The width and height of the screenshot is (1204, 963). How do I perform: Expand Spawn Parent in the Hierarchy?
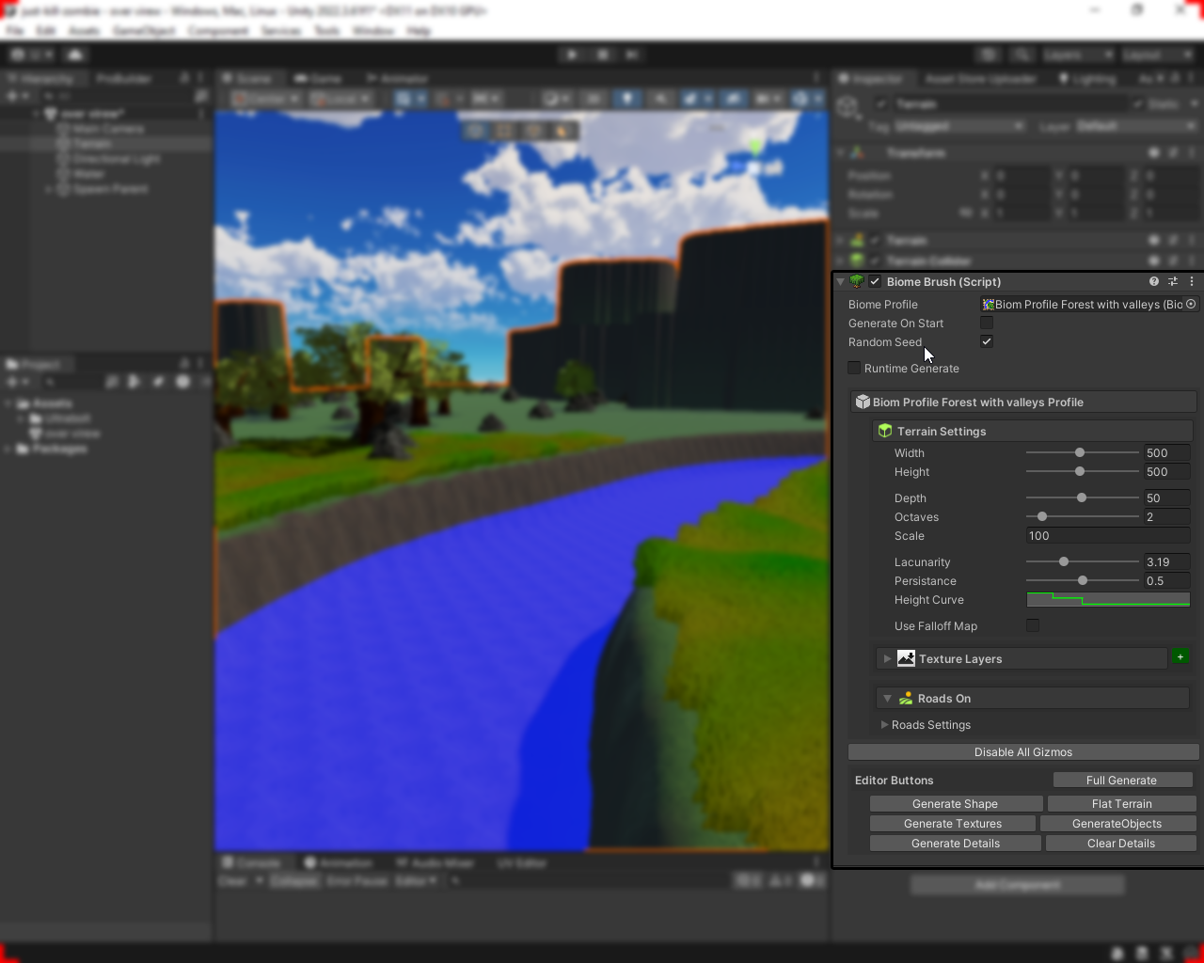point(49,189)
